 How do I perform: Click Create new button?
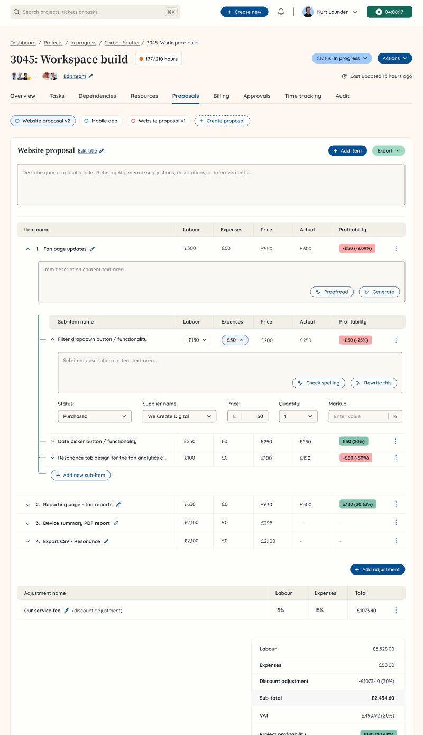(x=244, y=12)
